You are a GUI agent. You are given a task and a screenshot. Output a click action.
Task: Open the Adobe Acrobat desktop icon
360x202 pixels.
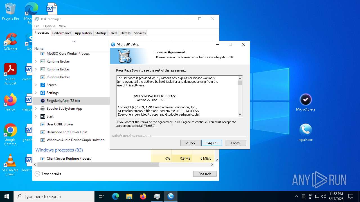coord(10,74)
